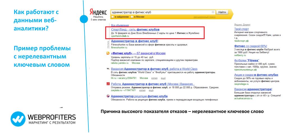Open ещё link under the zarplata.ru result

151,90
